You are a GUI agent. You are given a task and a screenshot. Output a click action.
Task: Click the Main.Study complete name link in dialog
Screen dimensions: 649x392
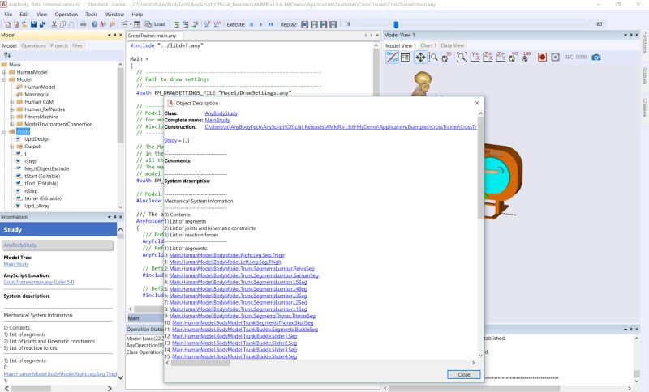(x=217, y=120)
